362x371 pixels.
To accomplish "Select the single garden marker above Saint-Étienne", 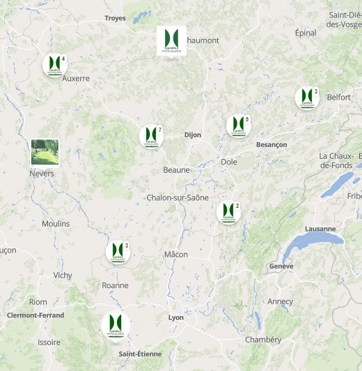I will (x=116, y=326).
